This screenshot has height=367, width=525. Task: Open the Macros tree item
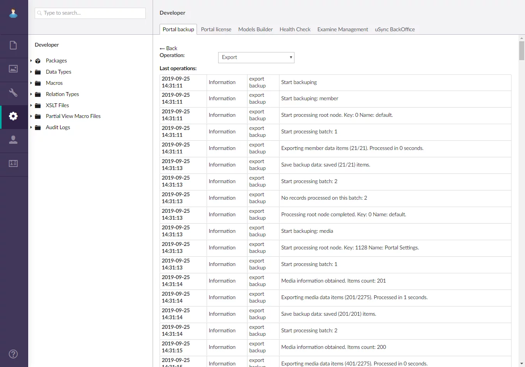(54, 83)
